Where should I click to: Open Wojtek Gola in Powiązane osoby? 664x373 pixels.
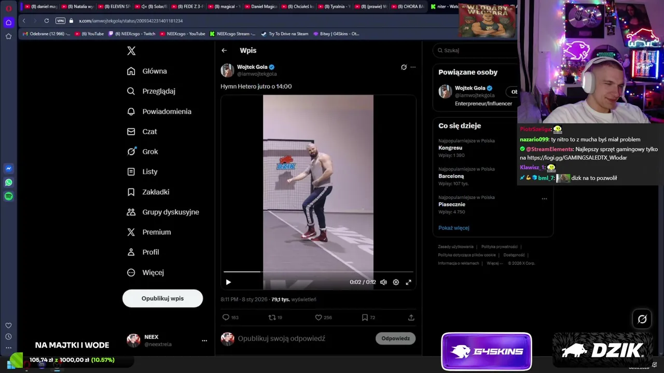pos(470,88)
